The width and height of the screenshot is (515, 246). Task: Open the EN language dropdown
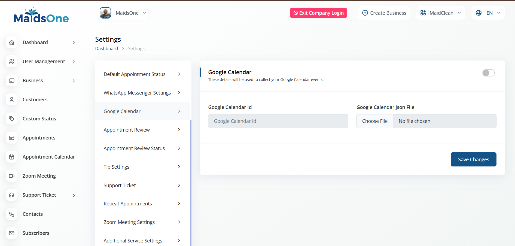488,13
